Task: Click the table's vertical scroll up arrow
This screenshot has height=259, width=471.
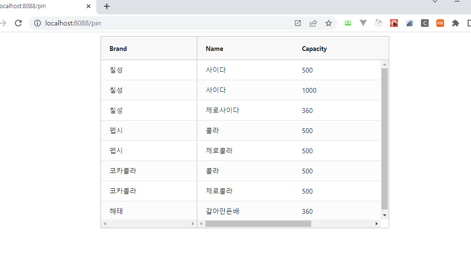Action: pyautogui.click(x=384, y=64)
